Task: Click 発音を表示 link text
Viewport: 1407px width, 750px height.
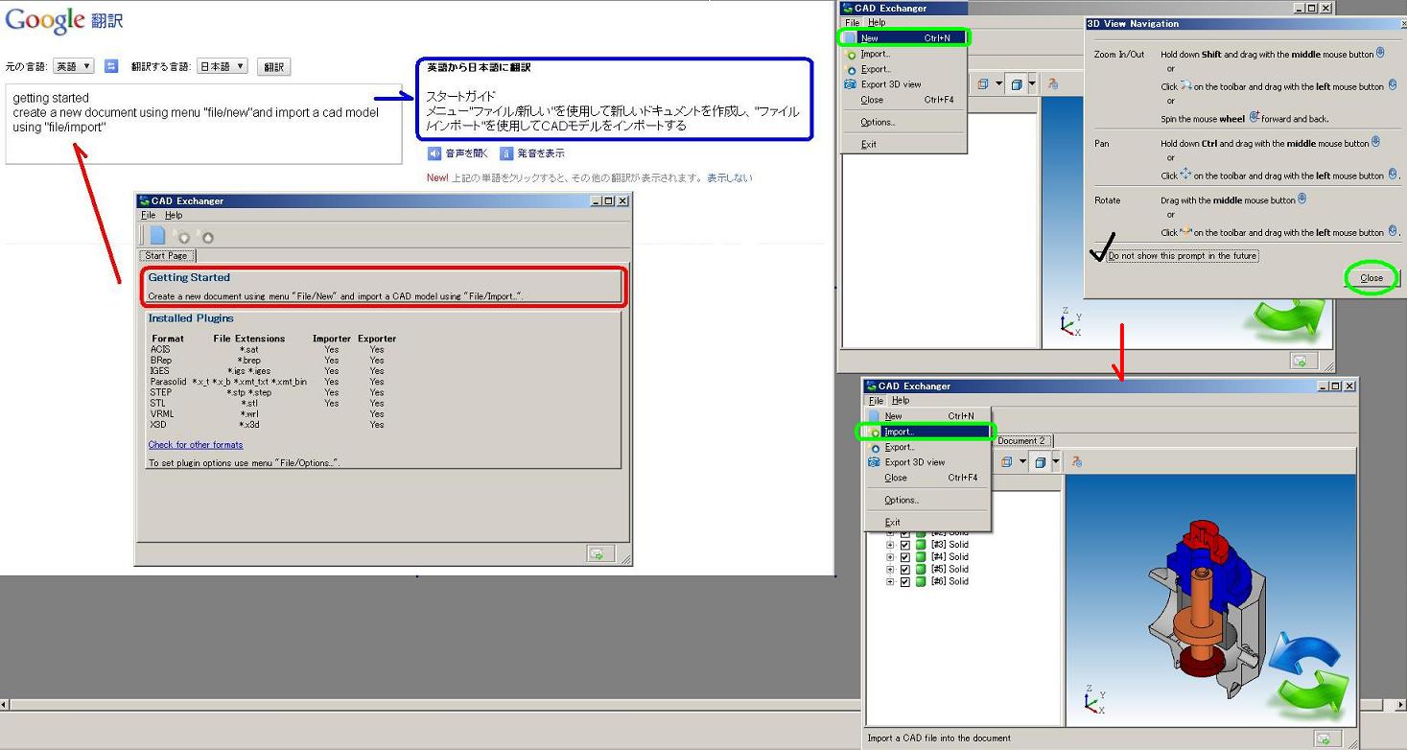Action: (x=541, y=153)
